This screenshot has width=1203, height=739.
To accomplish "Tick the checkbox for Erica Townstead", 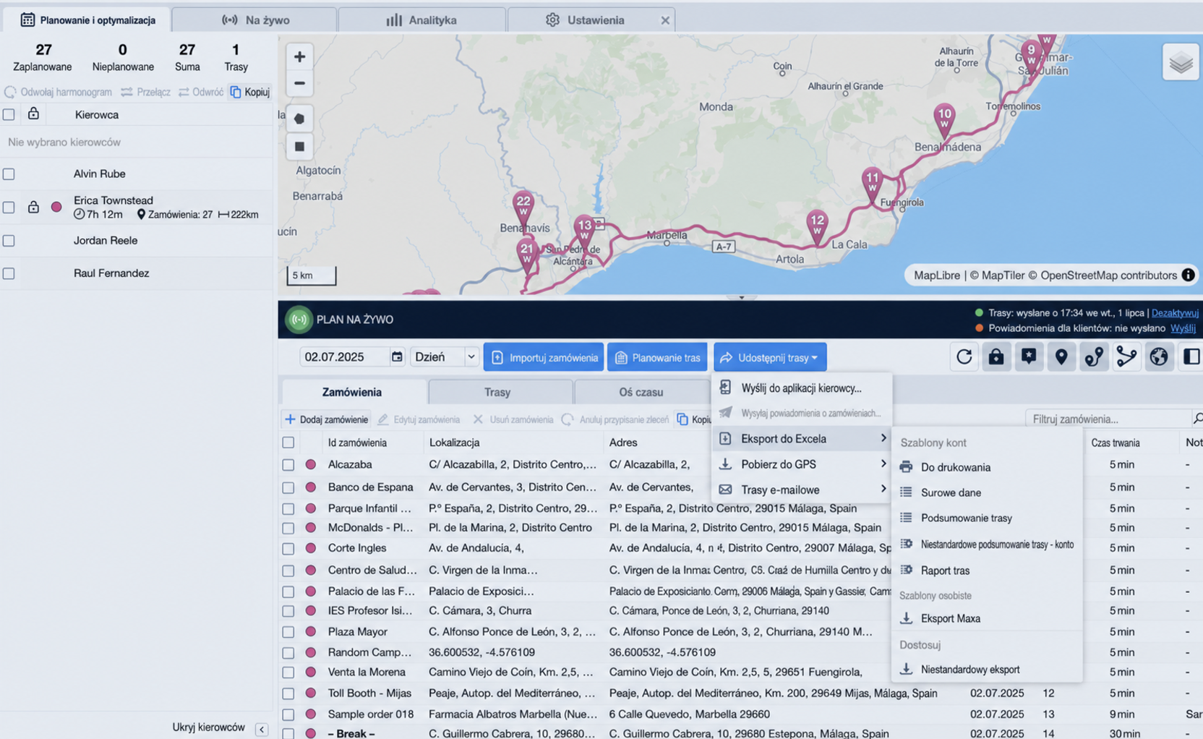I will pyautogui.click(x=9, y=208).
